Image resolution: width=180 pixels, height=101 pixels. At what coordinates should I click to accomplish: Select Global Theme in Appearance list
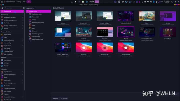click(x=38, y=11)
